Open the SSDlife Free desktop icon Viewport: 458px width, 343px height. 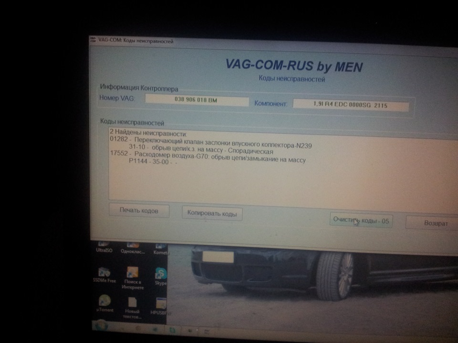104,275
